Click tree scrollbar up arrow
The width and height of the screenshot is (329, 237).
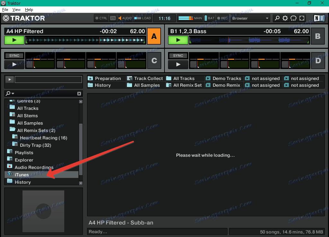[x=81, y=101]
